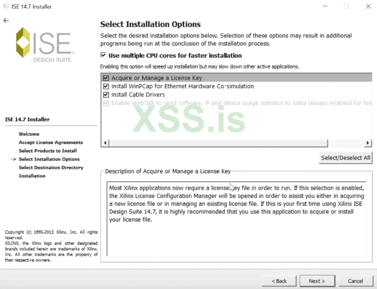Click the Xilinx copyright notice text

point(51,246)
